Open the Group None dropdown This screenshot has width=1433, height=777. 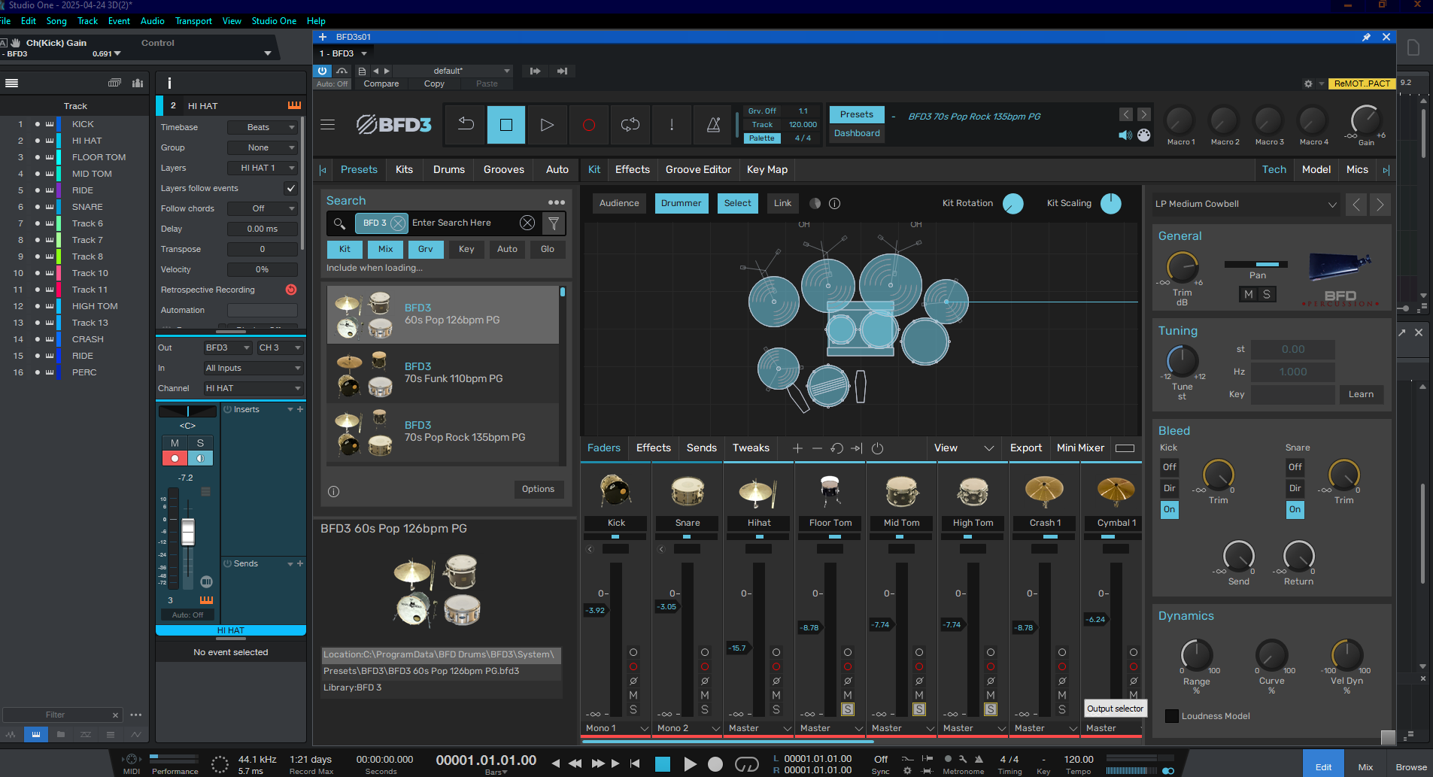[263, 147]
